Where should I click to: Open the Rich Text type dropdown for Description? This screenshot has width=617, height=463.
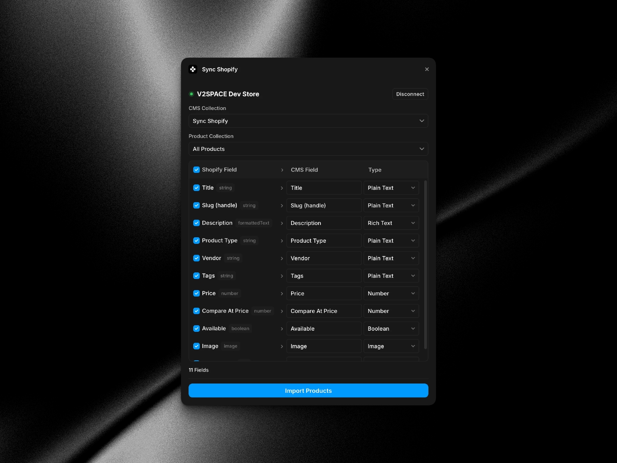point(391,223)
